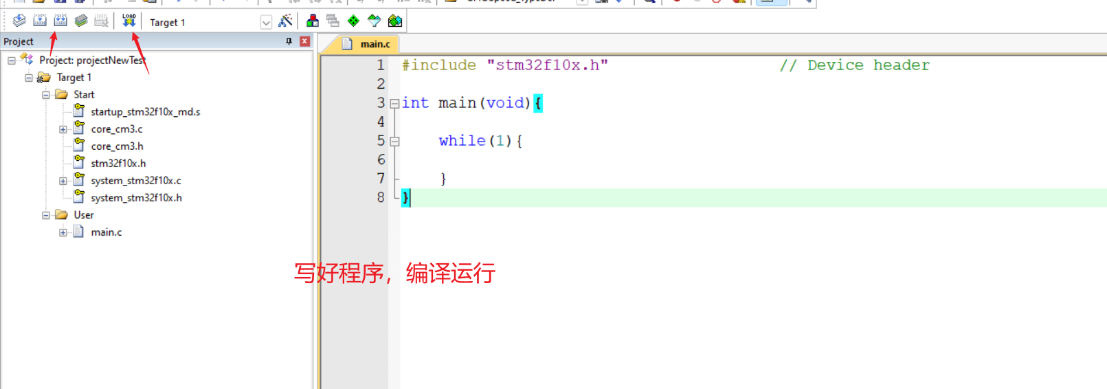Open Manage Run-Time Environment green diamond
The image size is (1107, 389).
(x=354, y=21)
